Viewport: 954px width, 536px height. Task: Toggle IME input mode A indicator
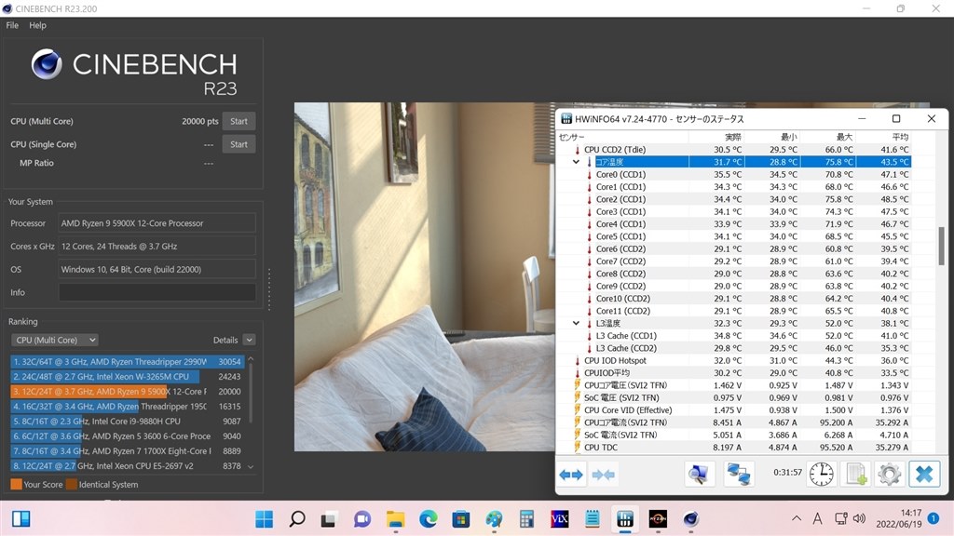tap(817, 518)
